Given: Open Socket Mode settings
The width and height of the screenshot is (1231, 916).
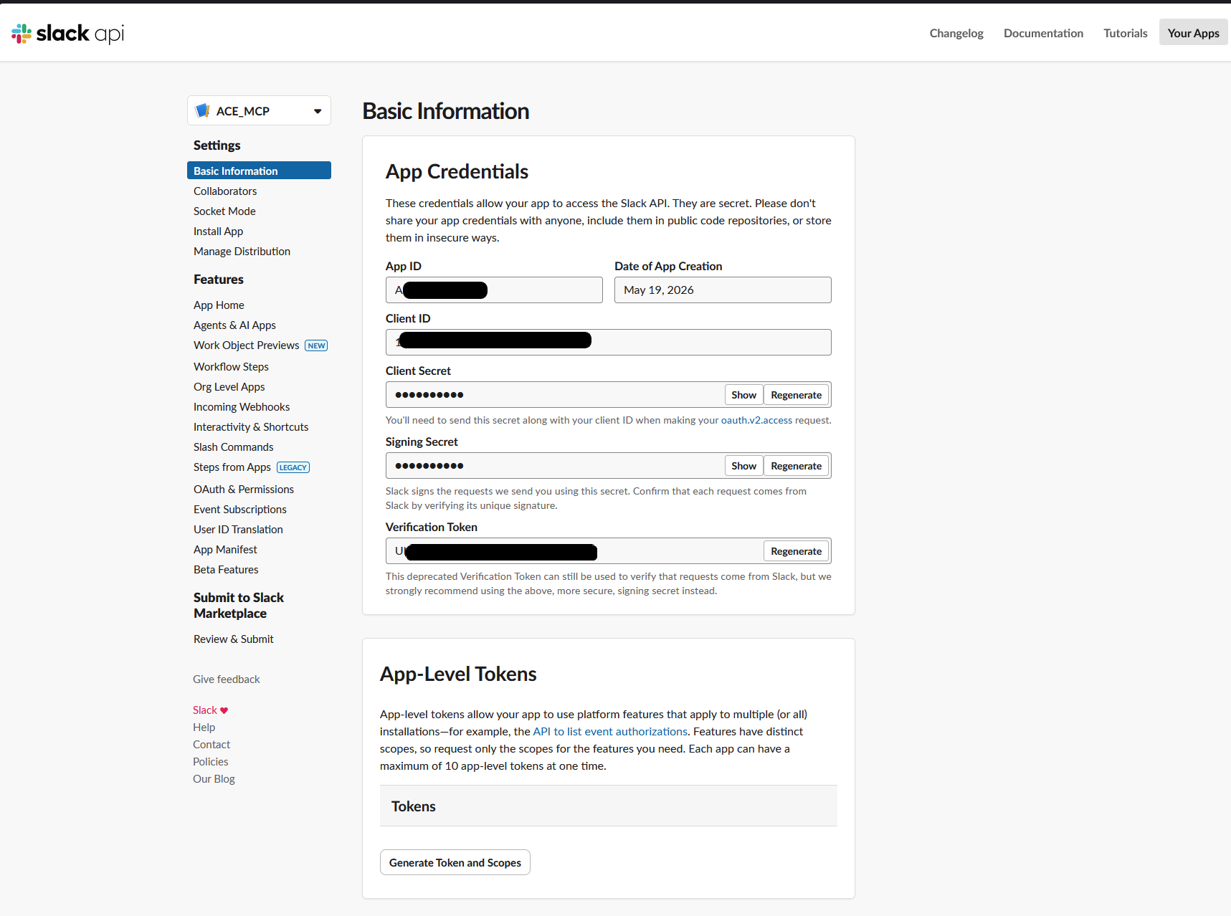Looking at the screenshot, I should [x=224, y=211].
